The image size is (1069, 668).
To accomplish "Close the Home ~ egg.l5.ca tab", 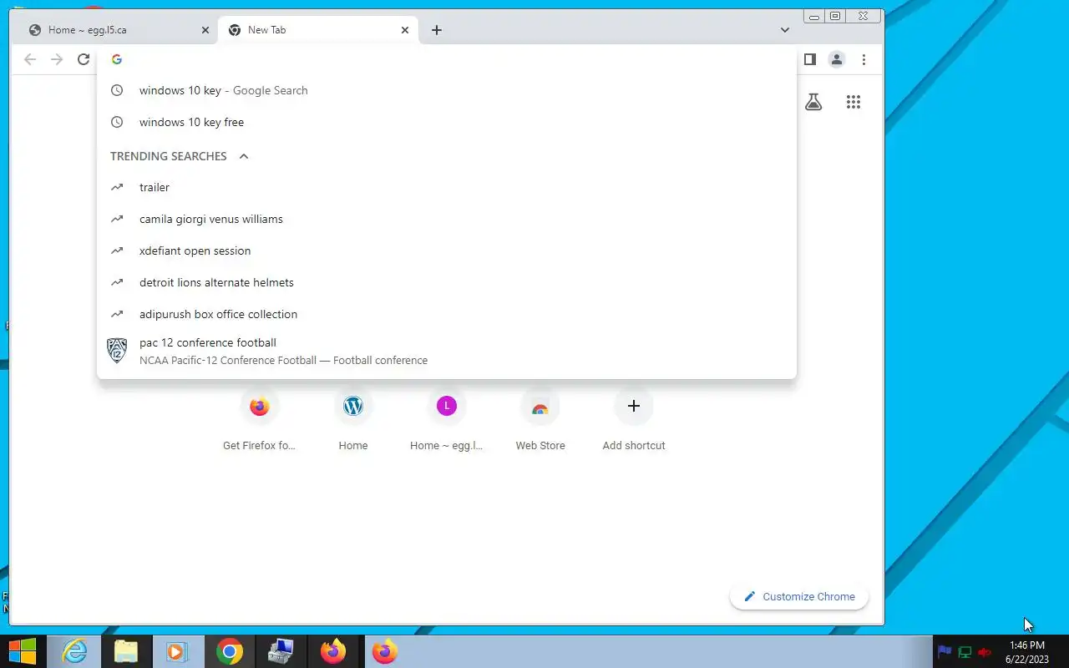I will click(205, 30).
